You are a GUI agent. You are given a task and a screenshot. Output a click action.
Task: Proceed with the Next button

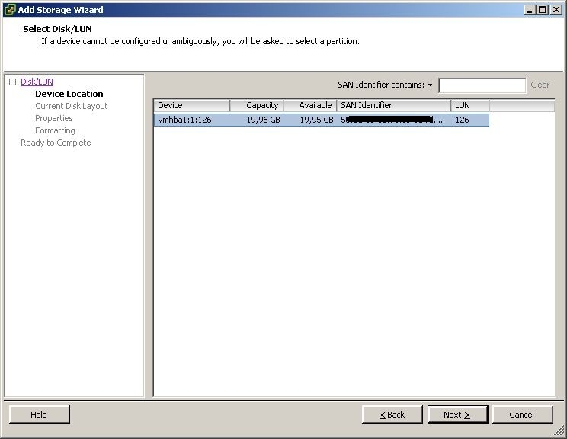click(457, 415)
